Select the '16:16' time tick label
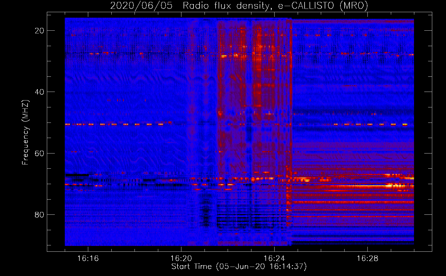446x276 pixels. click(x=88, y=258)
